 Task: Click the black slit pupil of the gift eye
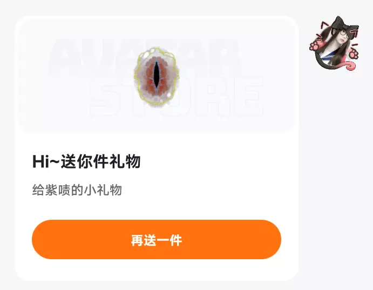click(x=157, y=75)
